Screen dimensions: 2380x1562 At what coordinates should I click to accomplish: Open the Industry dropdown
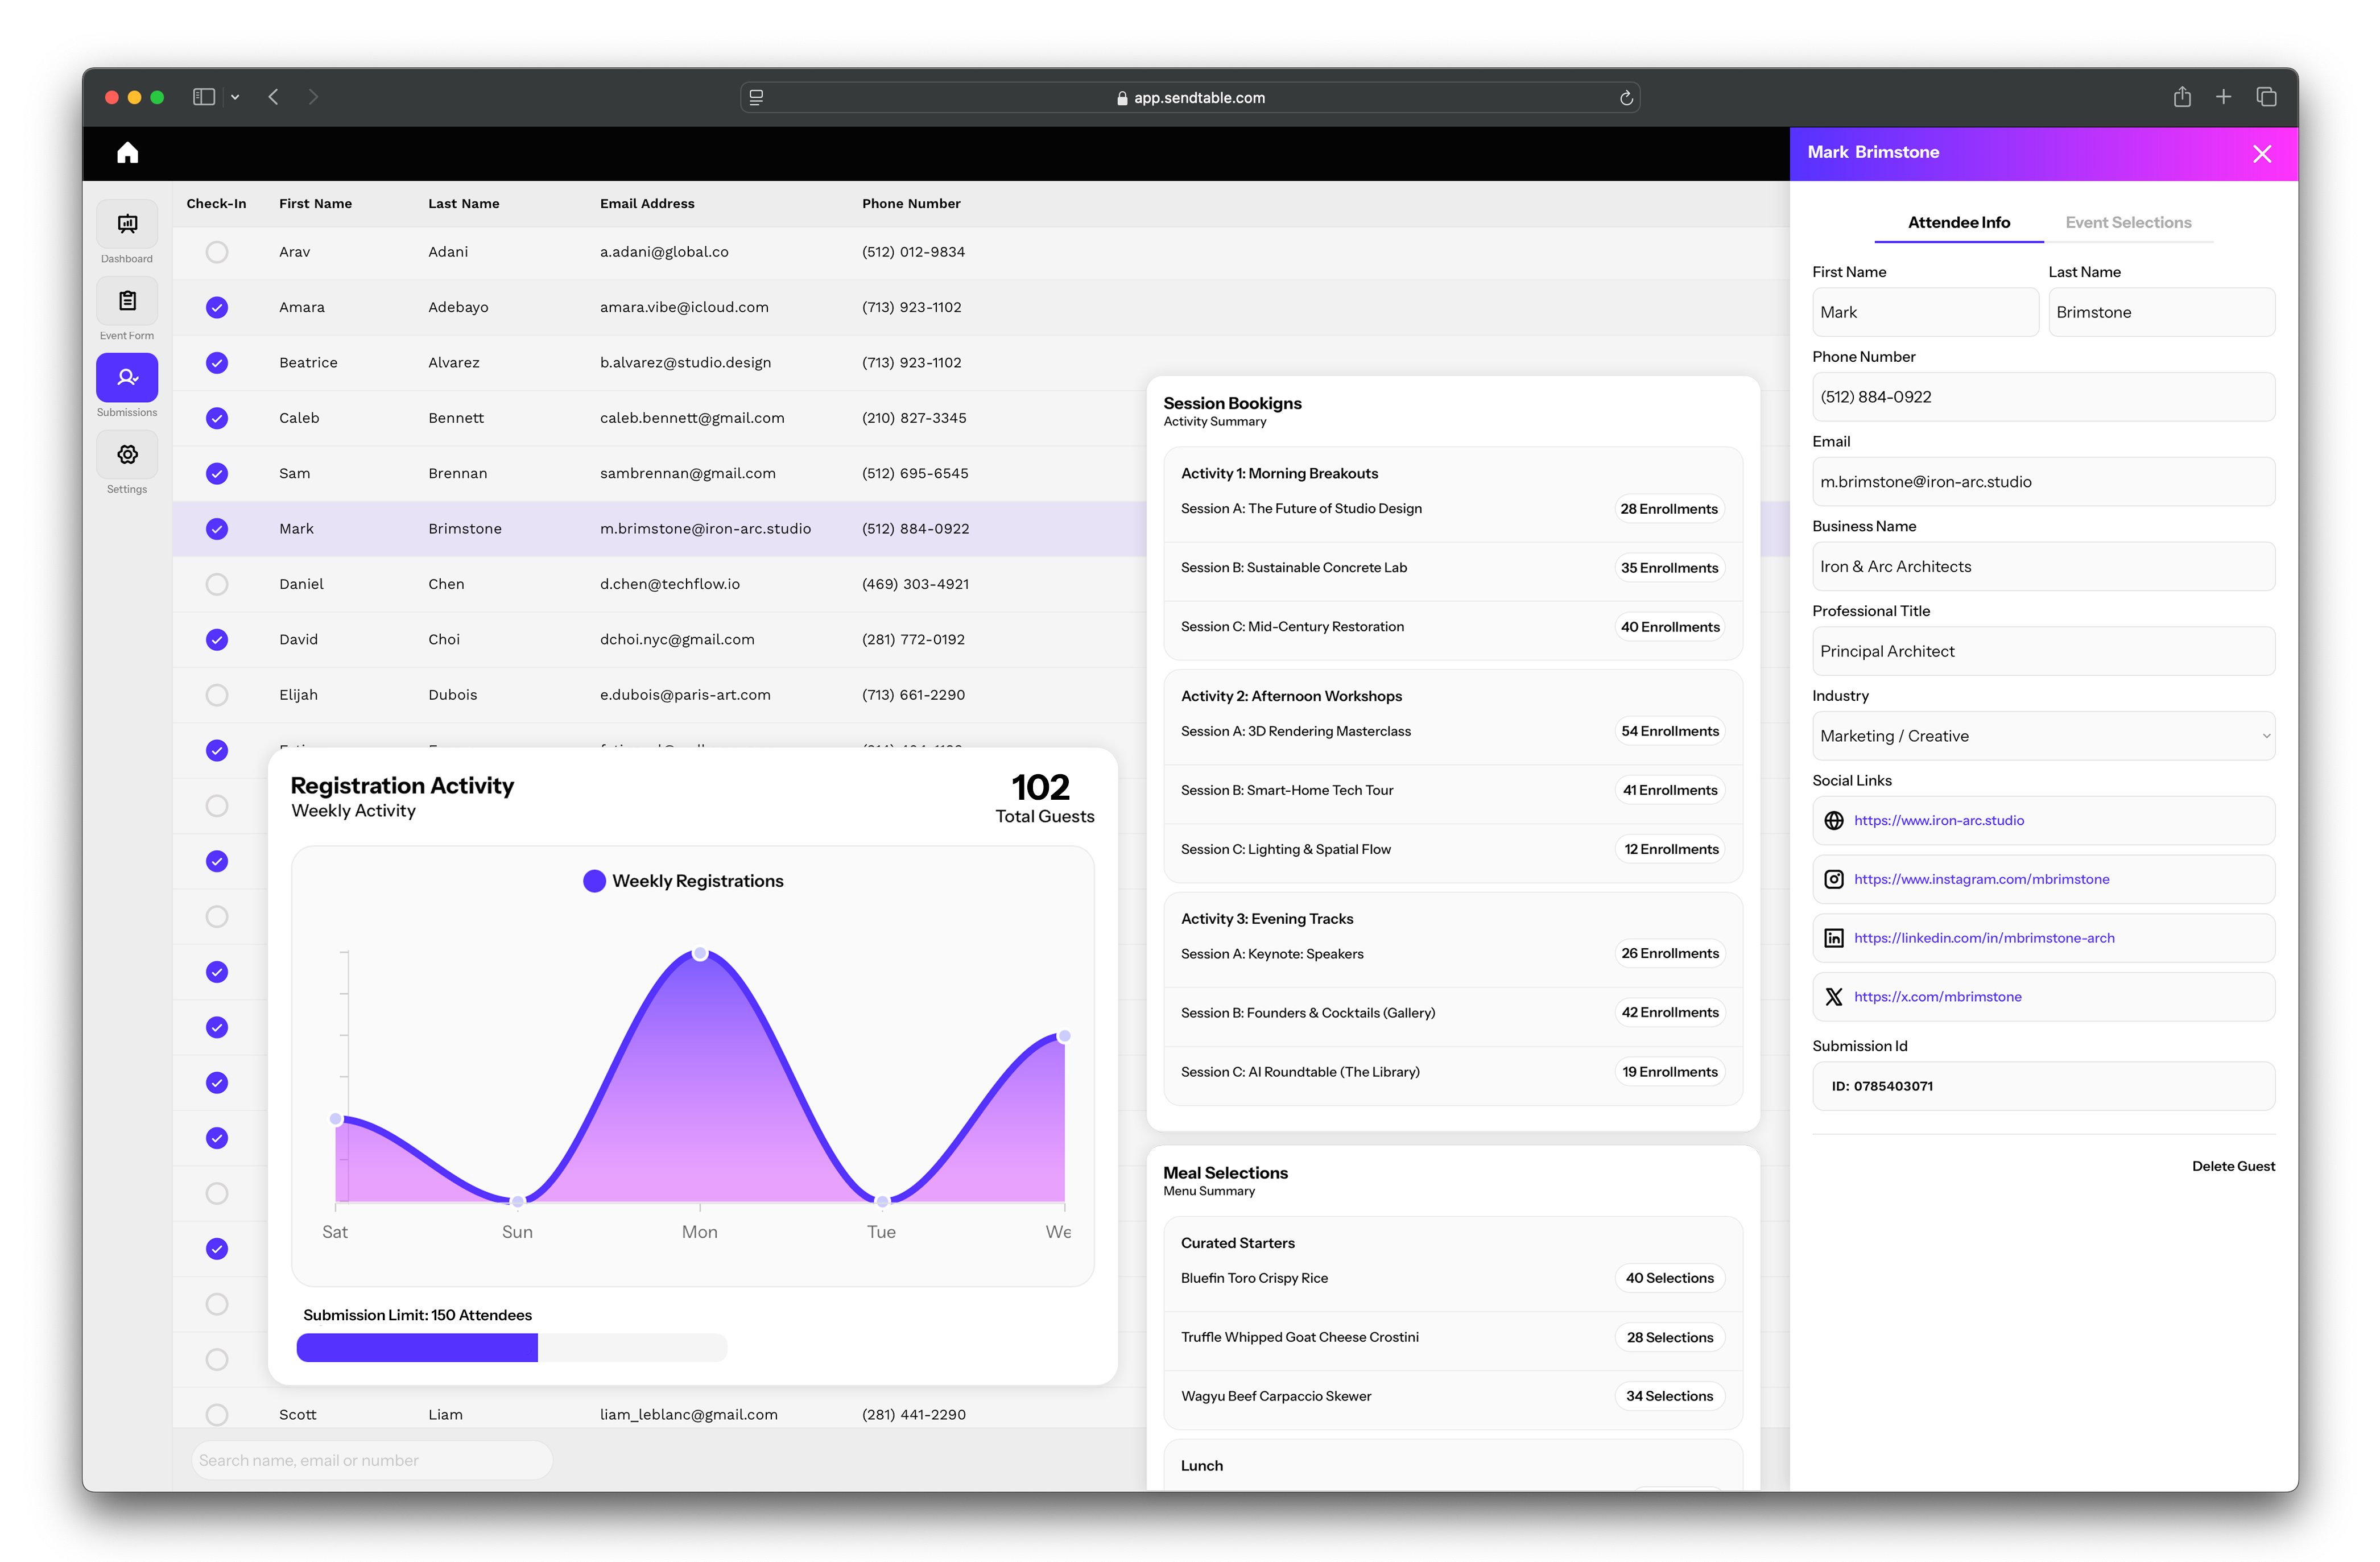click(2042, 736)
